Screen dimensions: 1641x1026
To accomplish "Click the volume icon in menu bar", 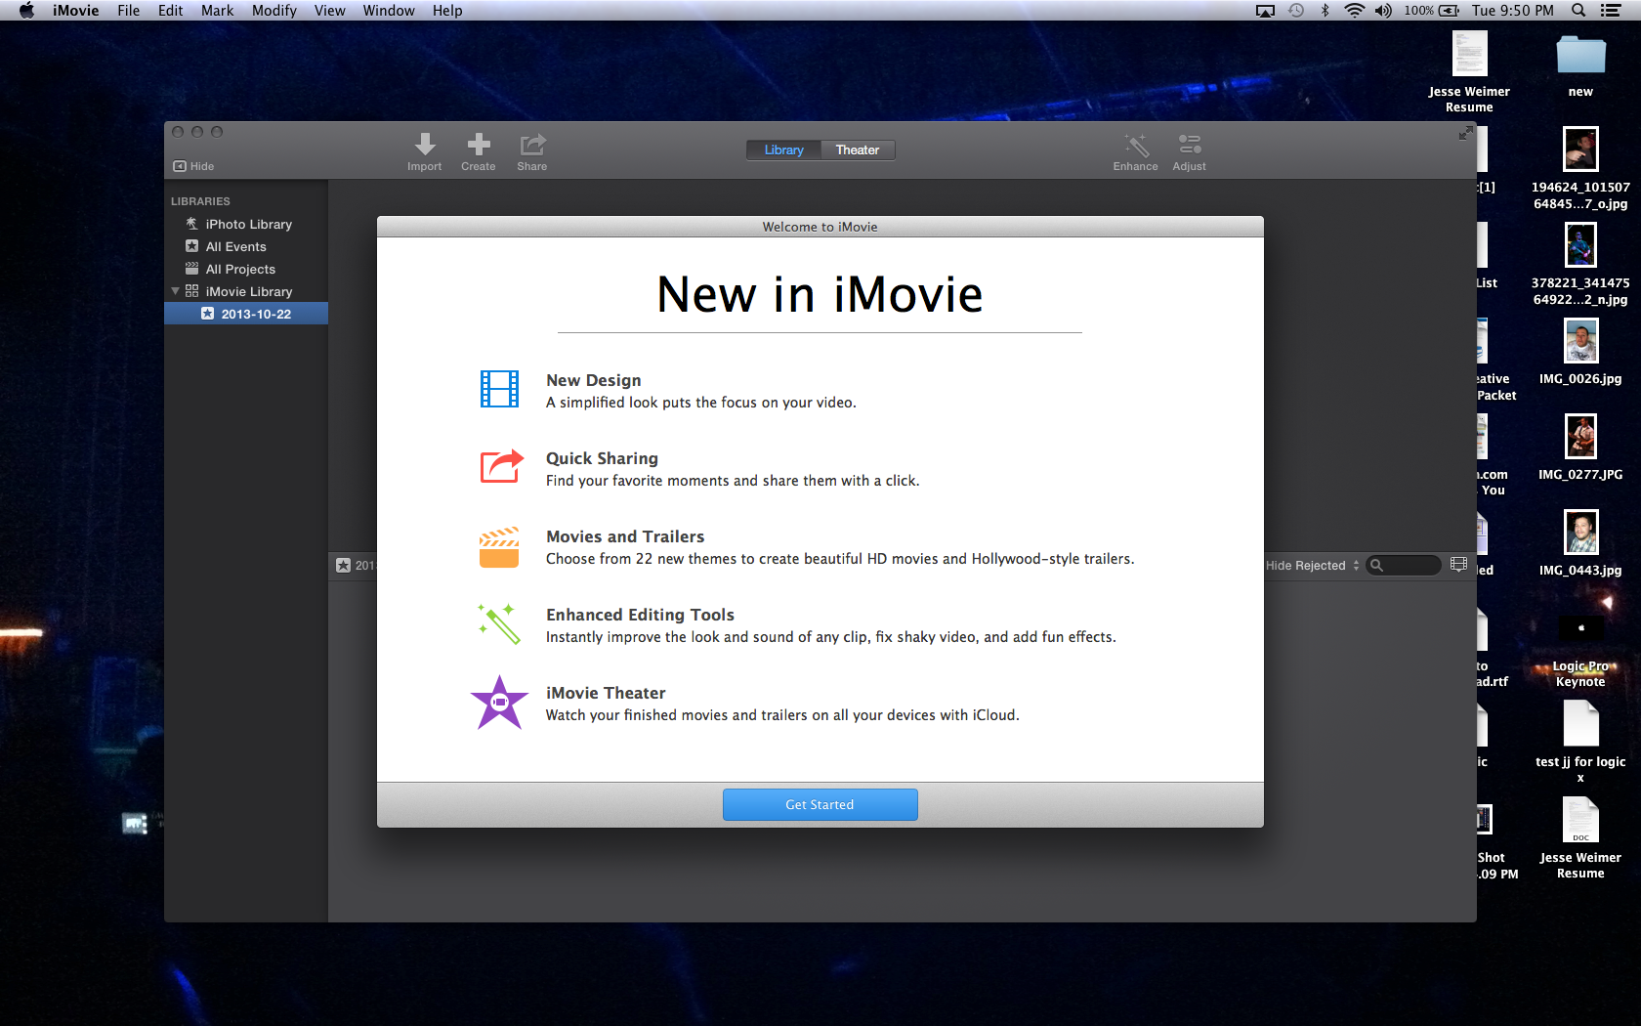I will coord(1383,11).
